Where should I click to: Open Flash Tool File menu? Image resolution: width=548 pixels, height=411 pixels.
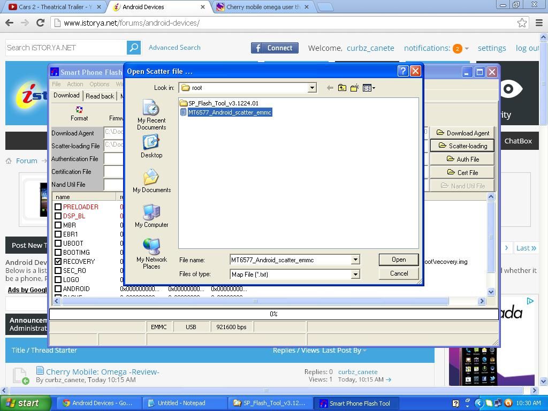coord(56,84)
